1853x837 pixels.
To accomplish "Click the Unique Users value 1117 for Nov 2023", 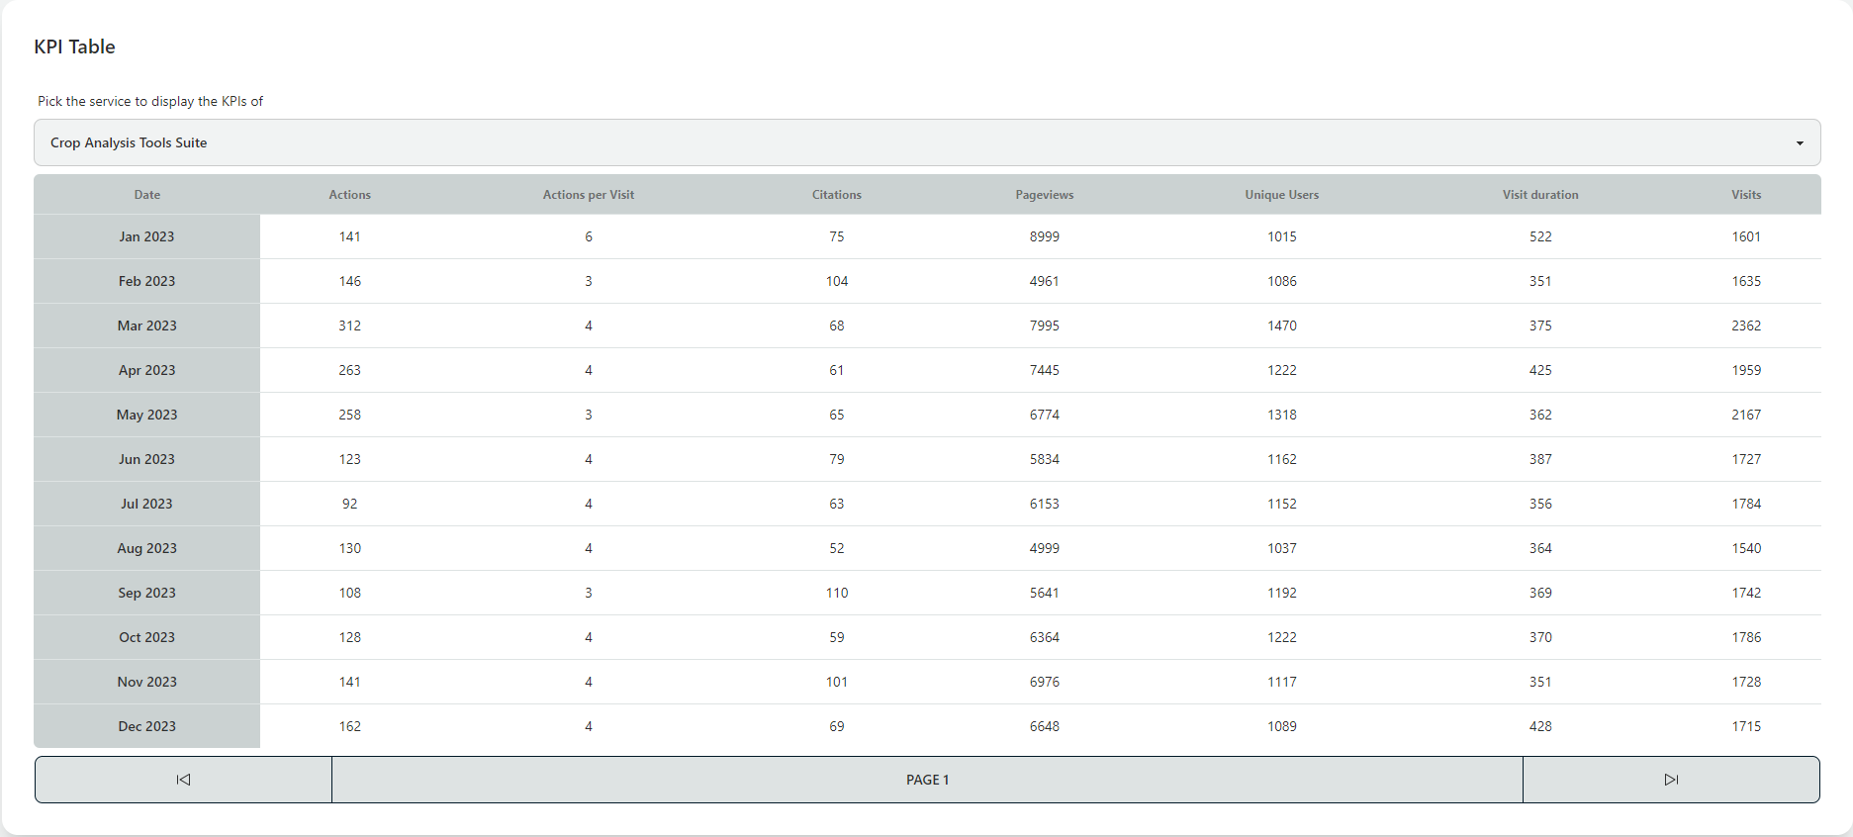I will tap(1282, 682).
